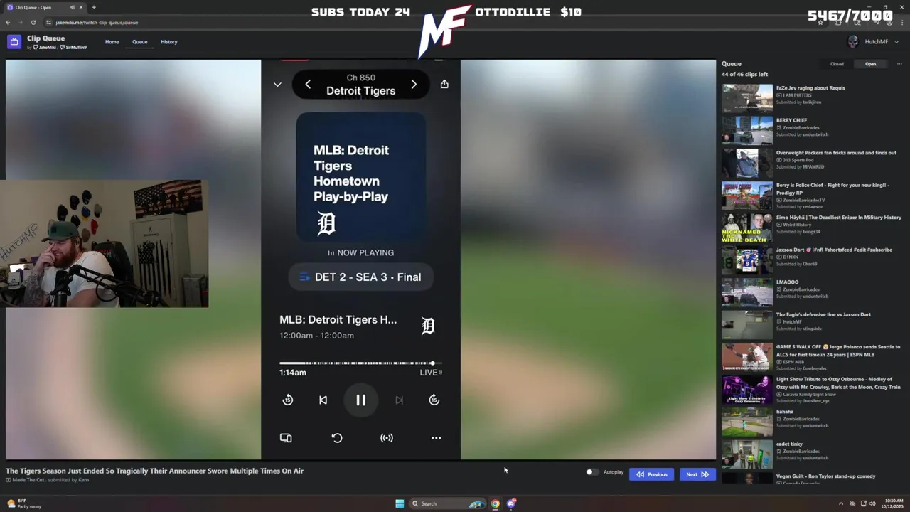This screenshot has height=512, width=910.
Task: Go to next channel with right chevron
Action: [414, 84]
